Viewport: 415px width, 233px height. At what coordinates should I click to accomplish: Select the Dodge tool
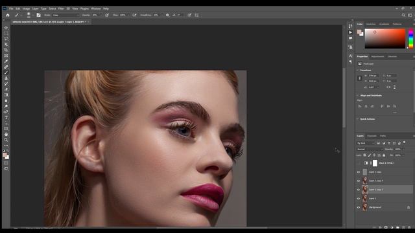point(6,106)
